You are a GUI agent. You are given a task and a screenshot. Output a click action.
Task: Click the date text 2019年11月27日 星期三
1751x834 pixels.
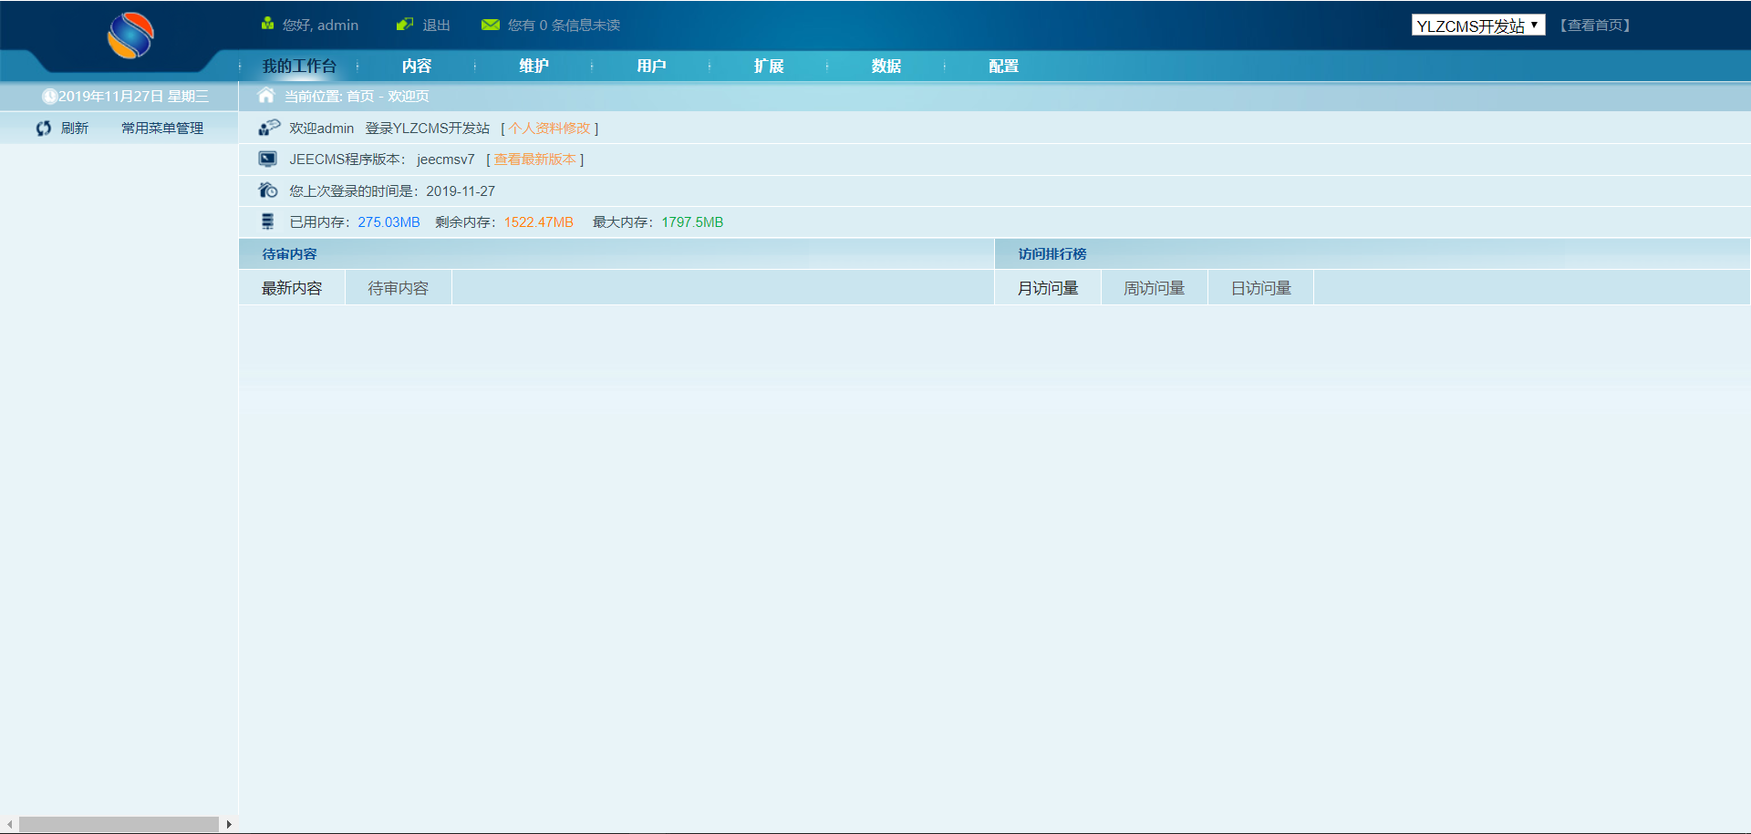tap(134, 96)
